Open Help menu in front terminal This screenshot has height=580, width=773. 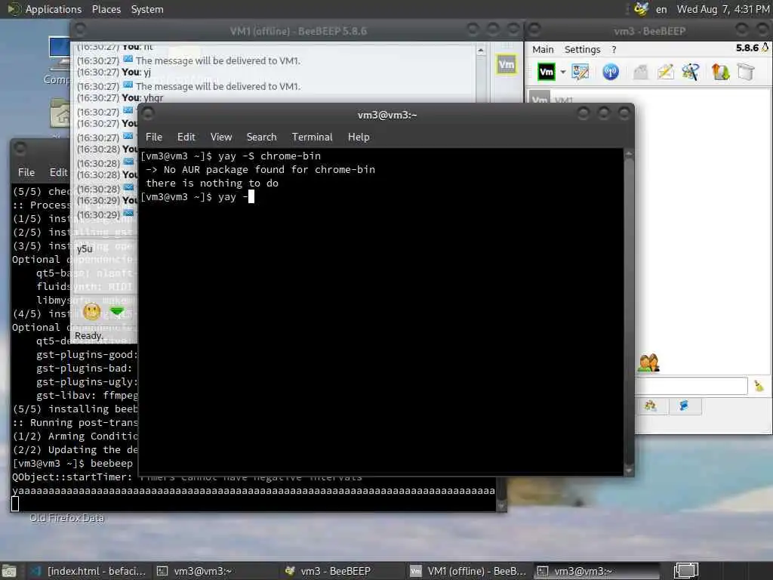pyautogui.click(x=359, y=137)
